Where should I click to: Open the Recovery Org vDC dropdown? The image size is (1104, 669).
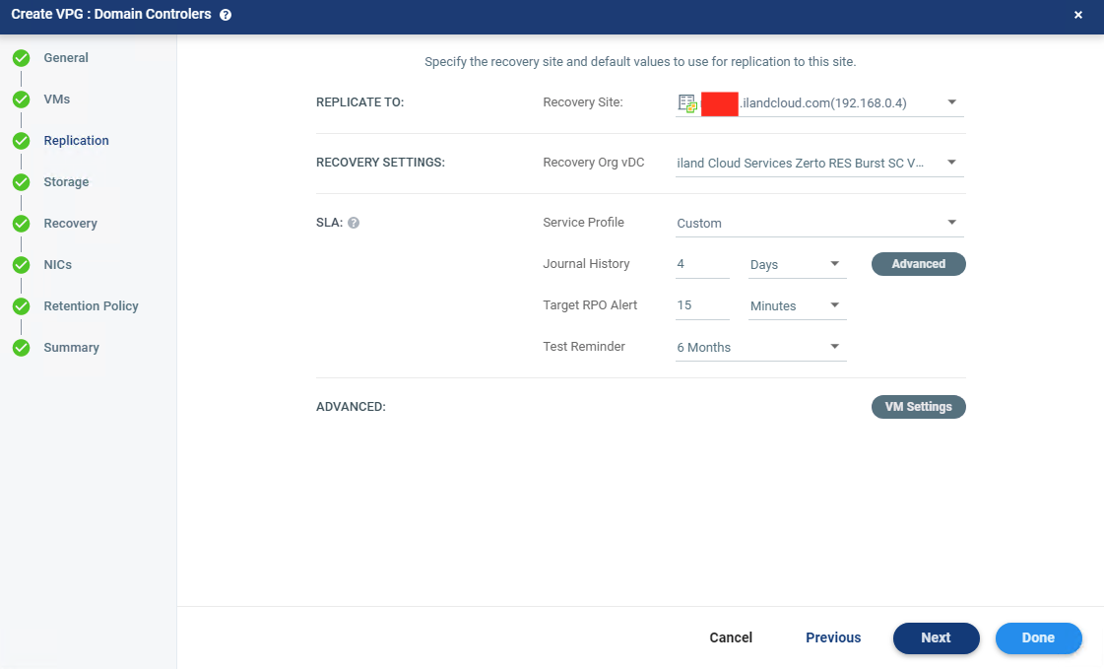(951, 163)
